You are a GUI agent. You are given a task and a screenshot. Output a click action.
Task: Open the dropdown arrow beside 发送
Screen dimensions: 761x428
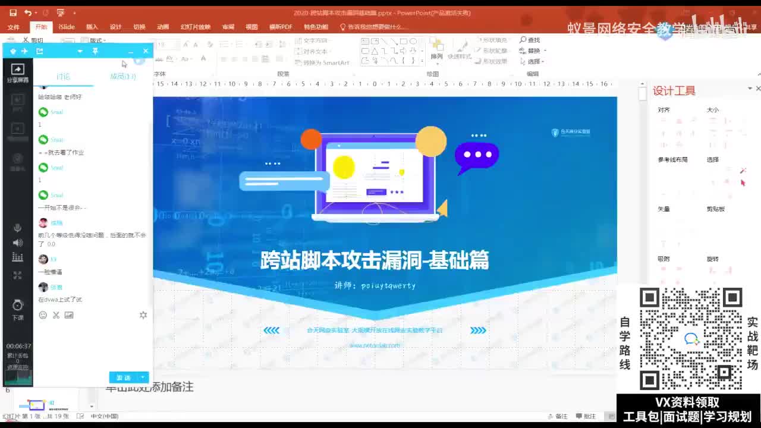click(143, 377)
